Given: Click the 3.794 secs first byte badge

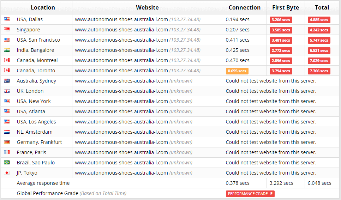Looking at the screenshot, I should click(281, 71).
